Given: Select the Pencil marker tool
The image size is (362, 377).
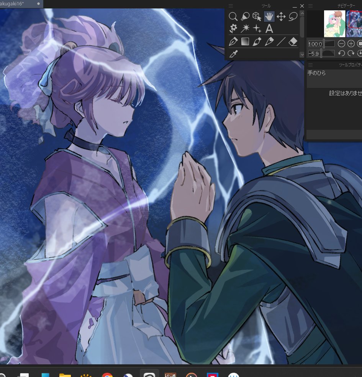Looking at the screenshot, I should point(269,41).
